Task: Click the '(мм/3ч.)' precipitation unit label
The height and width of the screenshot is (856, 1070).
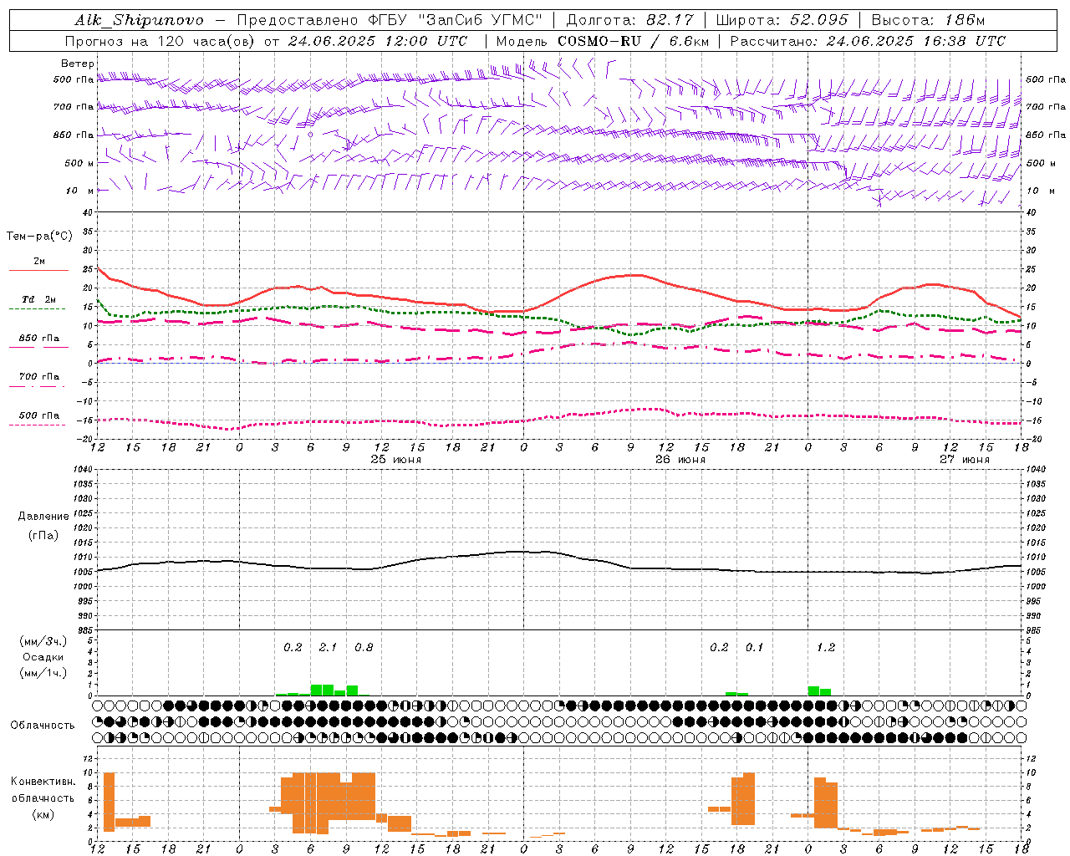Action: coord(43,641)
